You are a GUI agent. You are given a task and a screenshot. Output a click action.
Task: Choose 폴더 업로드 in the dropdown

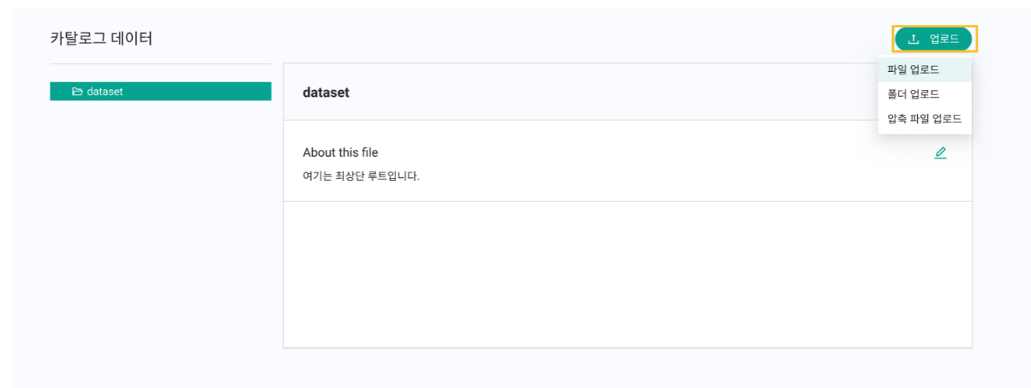tap(914, 94)
